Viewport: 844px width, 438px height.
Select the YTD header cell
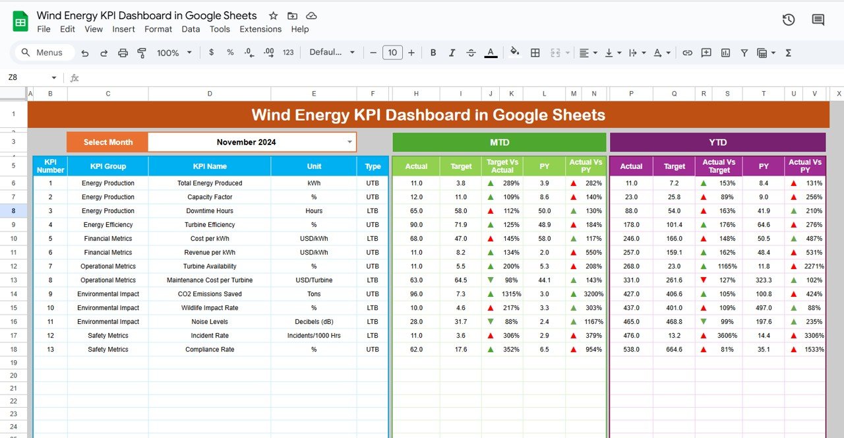pyautogui.click(x=717, y=142)
